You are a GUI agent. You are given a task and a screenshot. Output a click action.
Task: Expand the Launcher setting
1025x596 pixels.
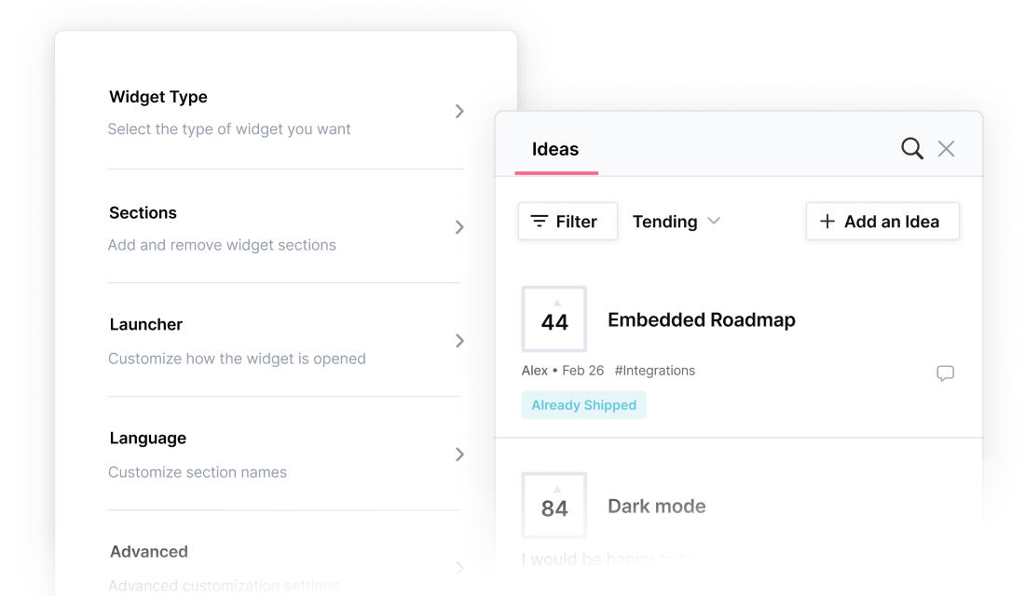[x=459, y=341]
